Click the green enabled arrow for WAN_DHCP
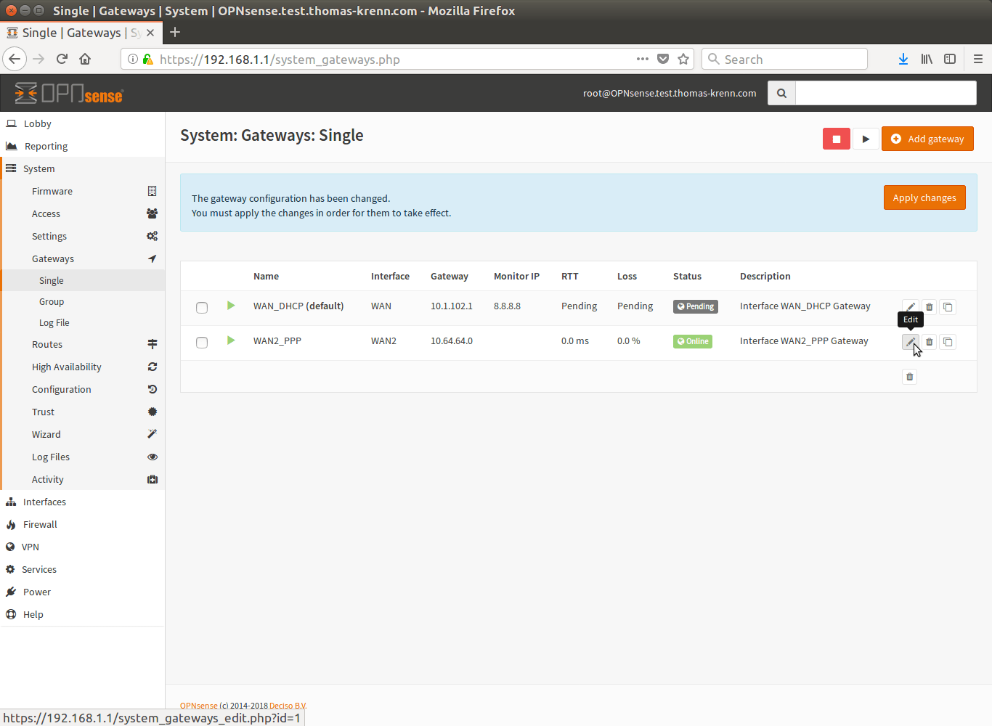Screen dimensions: 992x726 click(x=231, y=306)
